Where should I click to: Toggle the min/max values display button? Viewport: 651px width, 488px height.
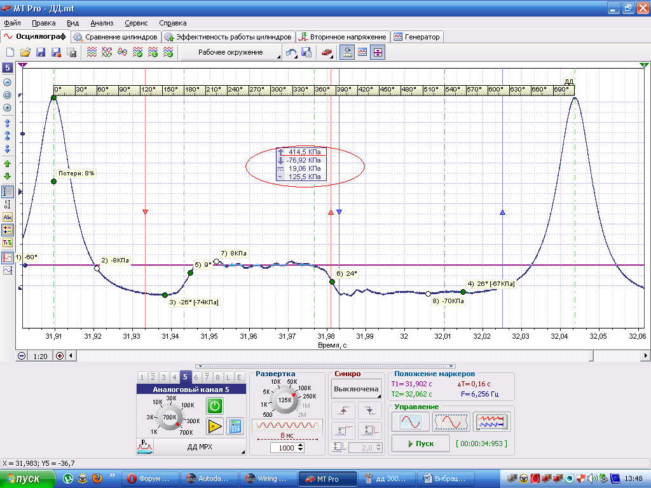pos(8,230)
